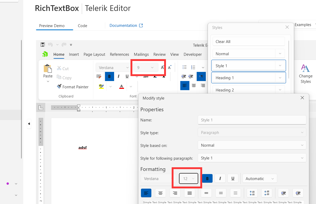
Task: Toggle align left in the ribbon
Action: click(185, 85)
